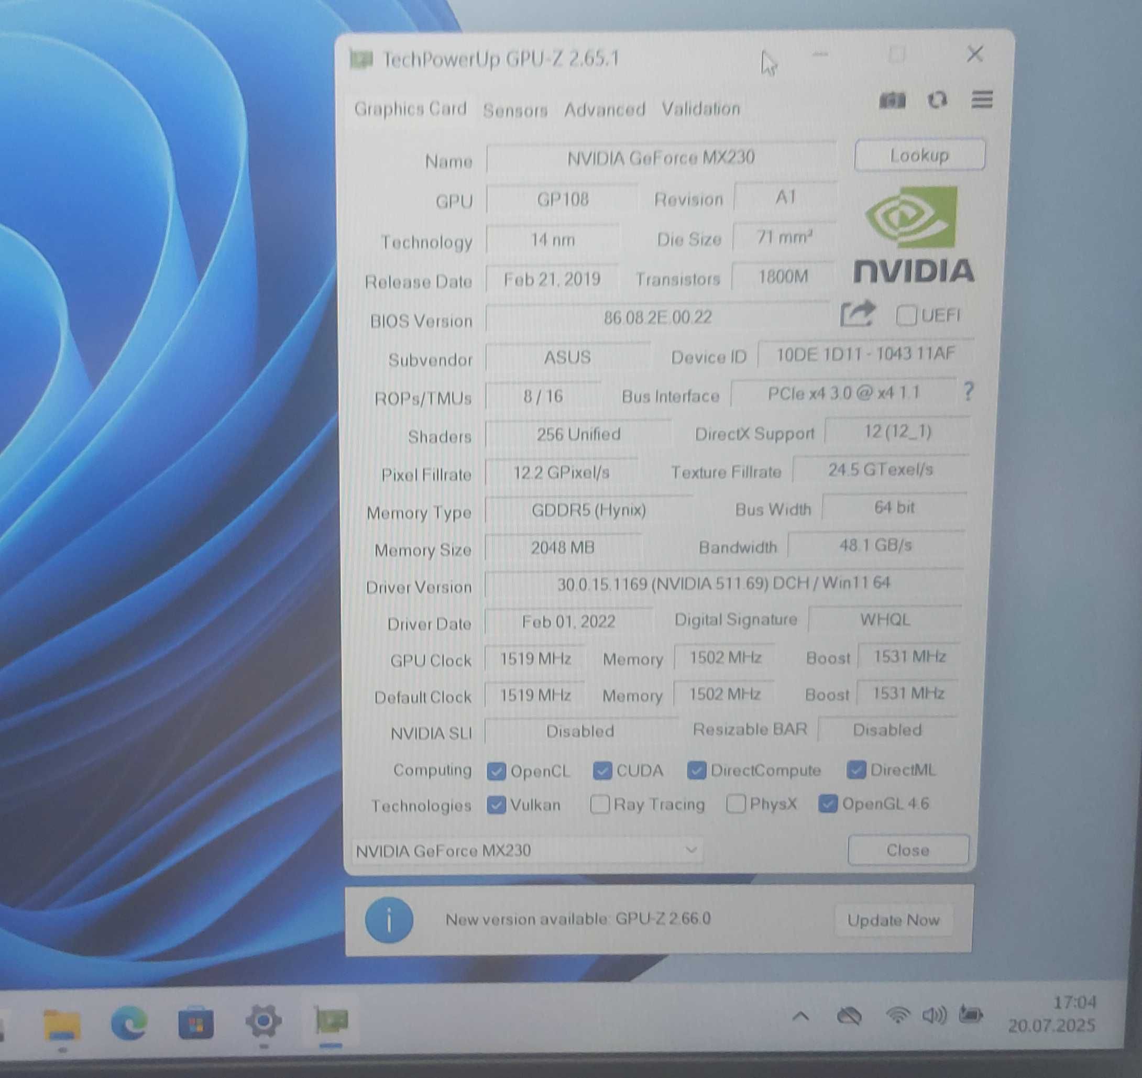
Task: Click the GPU-Z title bar app icon
Action: tap(361, 59)
